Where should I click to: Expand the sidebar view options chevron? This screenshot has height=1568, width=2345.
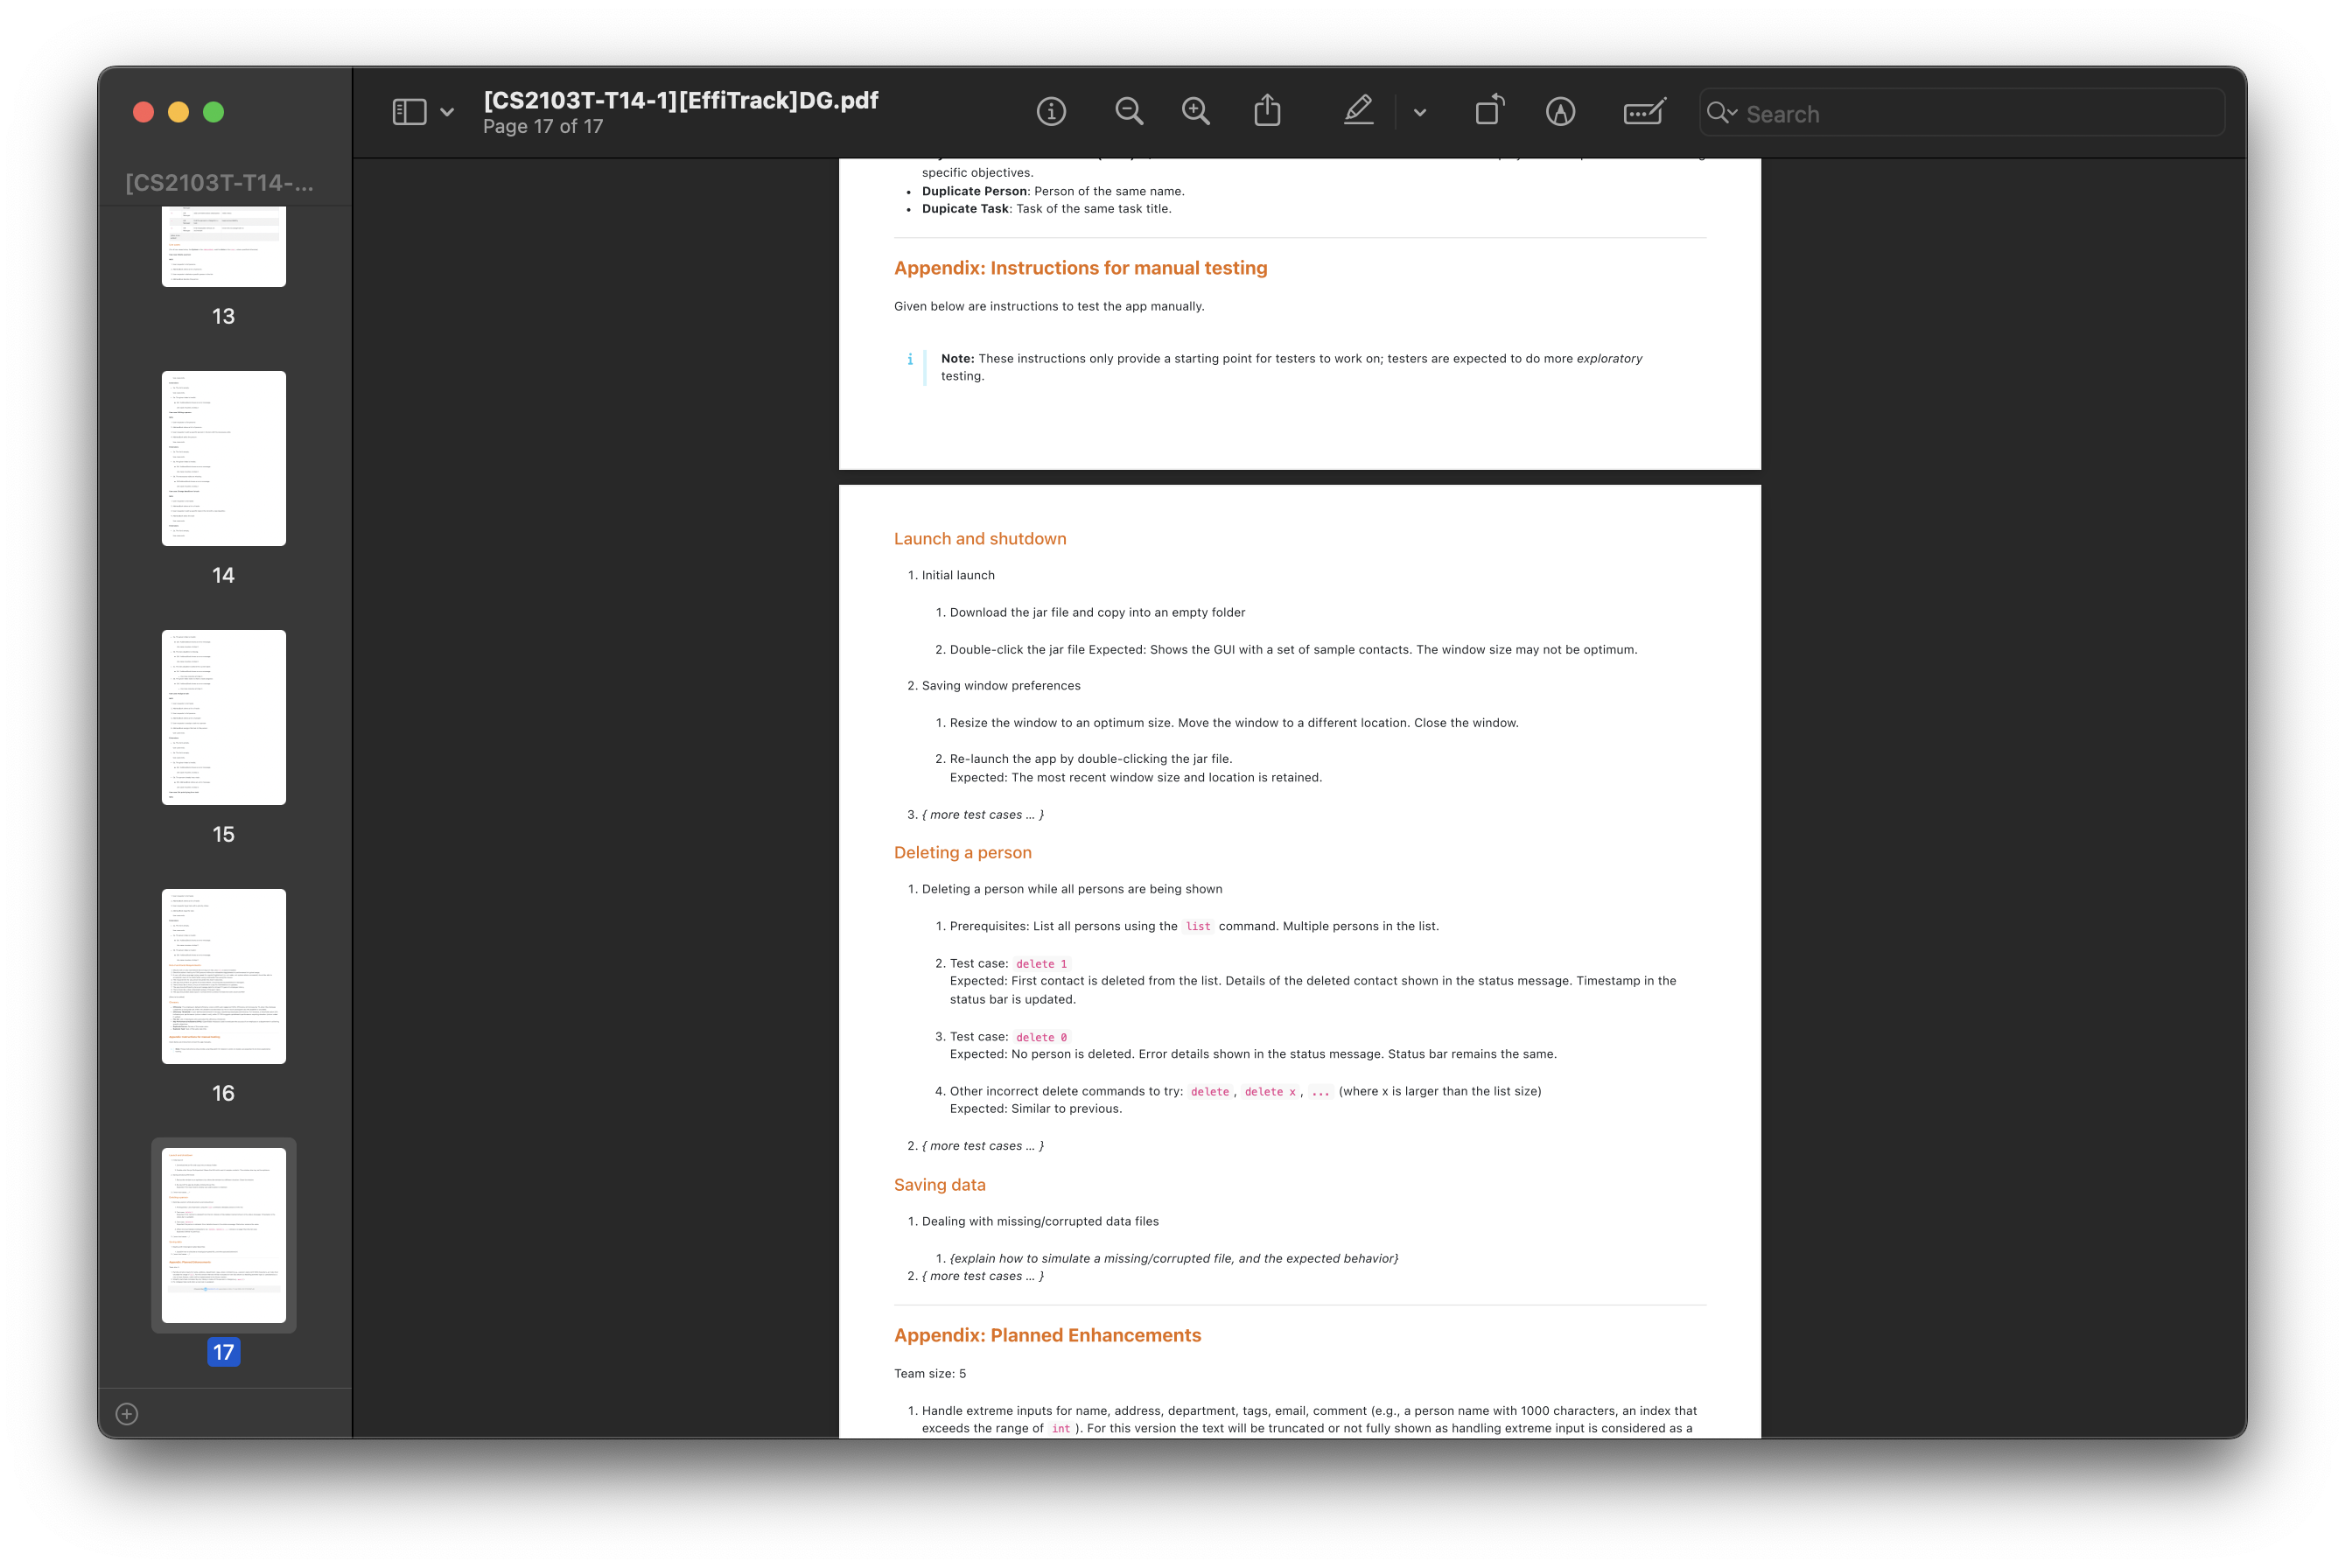pos(447,112)
